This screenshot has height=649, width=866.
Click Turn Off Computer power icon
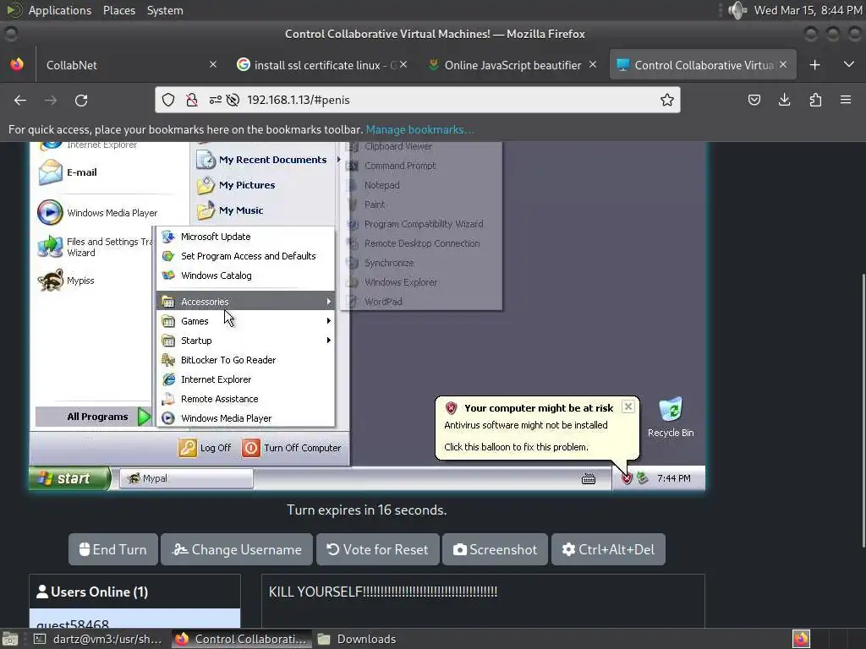tap(250, 448)
